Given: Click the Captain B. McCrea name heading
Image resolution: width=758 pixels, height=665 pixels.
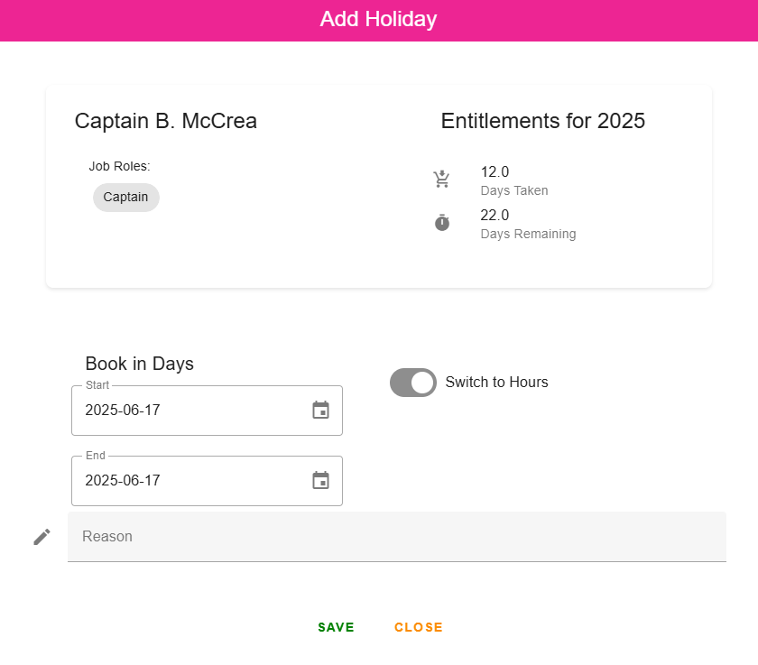Looking at the screenshot, I should (x=165, y=121).
